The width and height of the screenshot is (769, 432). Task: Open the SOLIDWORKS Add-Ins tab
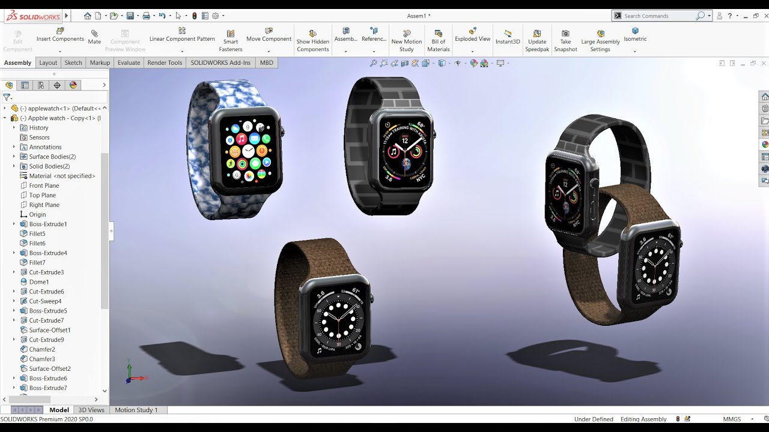[220, 62]
